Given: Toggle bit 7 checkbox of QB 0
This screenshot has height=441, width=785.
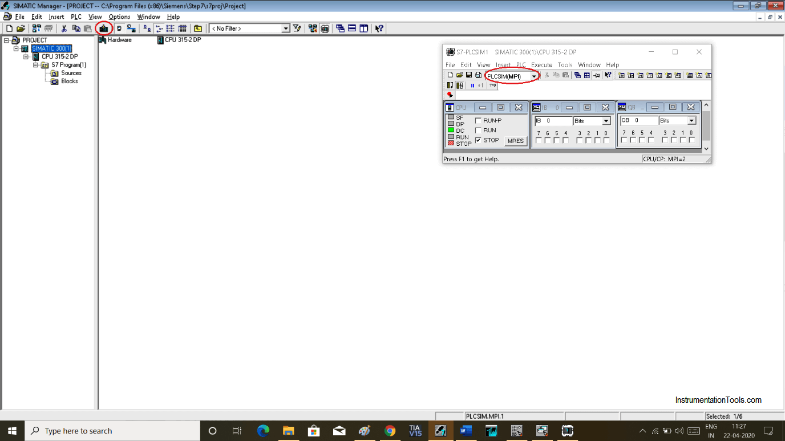Looking at the screenshot, I should coord(624,140).
